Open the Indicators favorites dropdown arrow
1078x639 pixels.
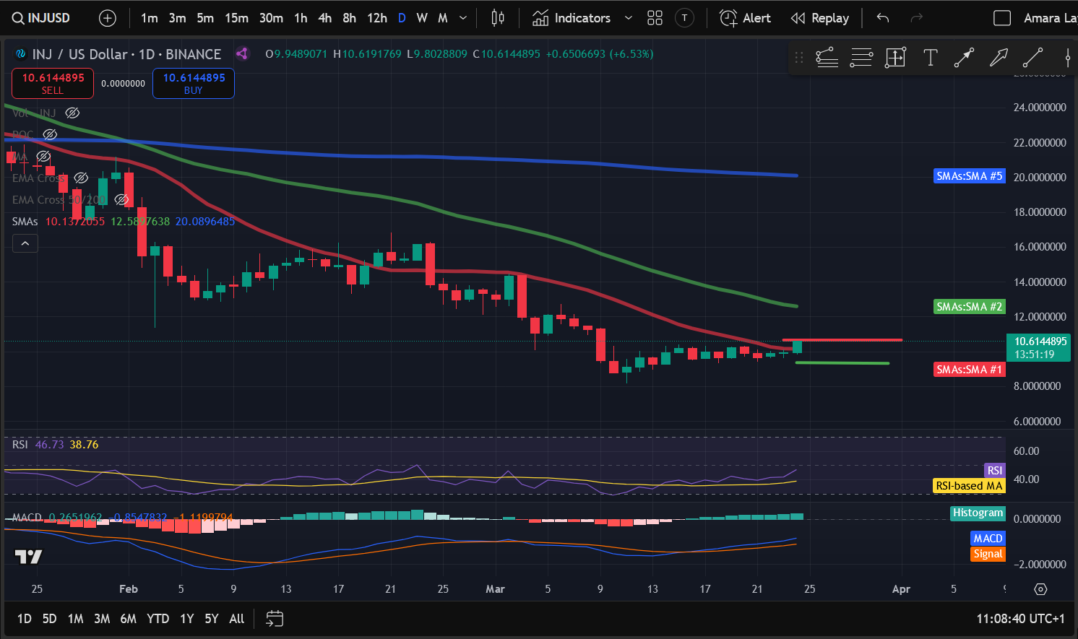[x=628, y=18]
